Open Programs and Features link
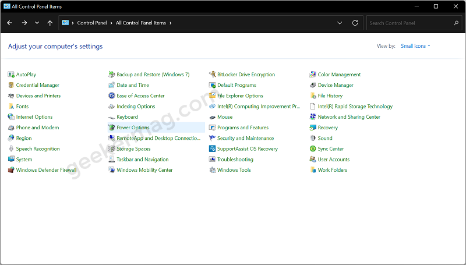The width and height of the screenshot is (466, 265). (243, 128)
